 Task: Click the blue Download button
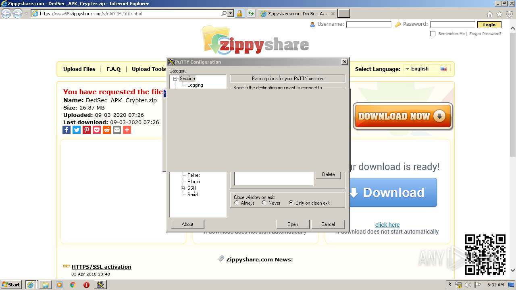point(393,193)
